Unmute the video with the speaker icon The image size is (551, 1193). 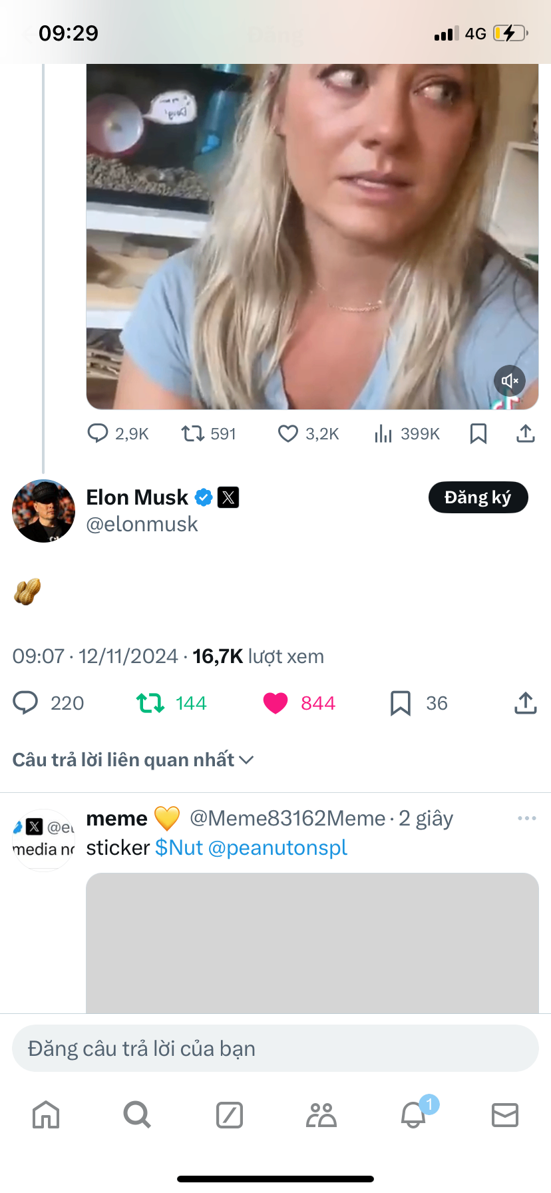(510, 381)
